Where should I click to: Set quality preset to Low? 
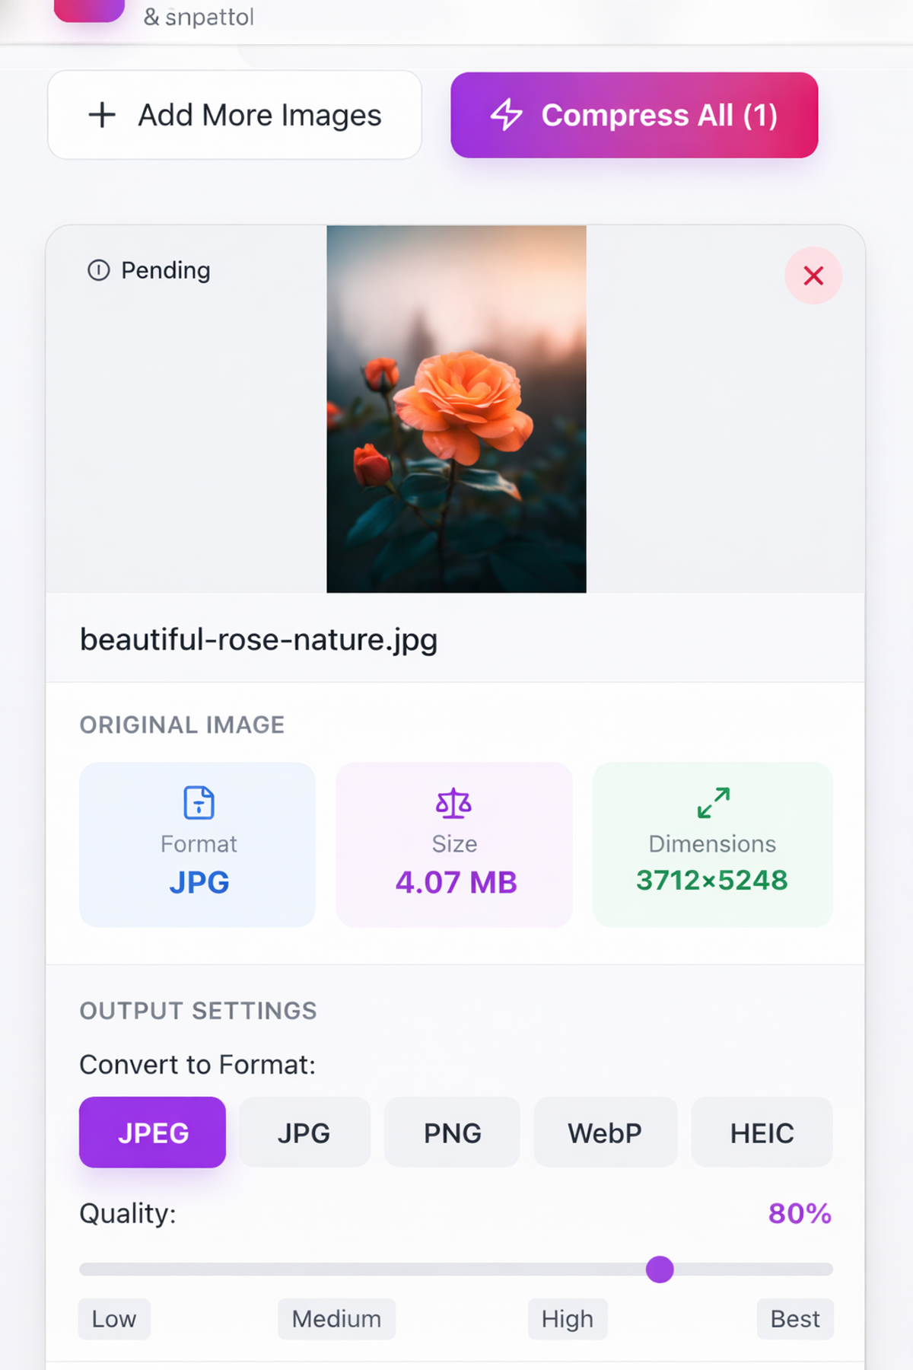click(x=114, y=1319)
